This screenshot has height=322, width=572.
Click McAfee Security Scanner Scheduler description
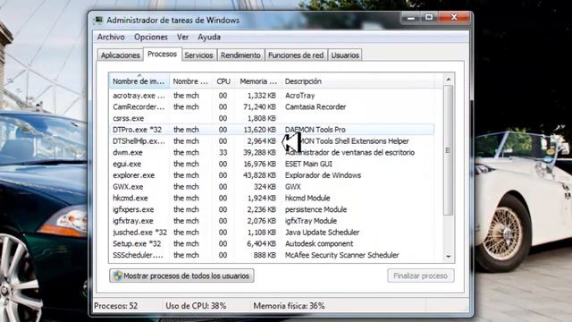(x=341, y=255)
